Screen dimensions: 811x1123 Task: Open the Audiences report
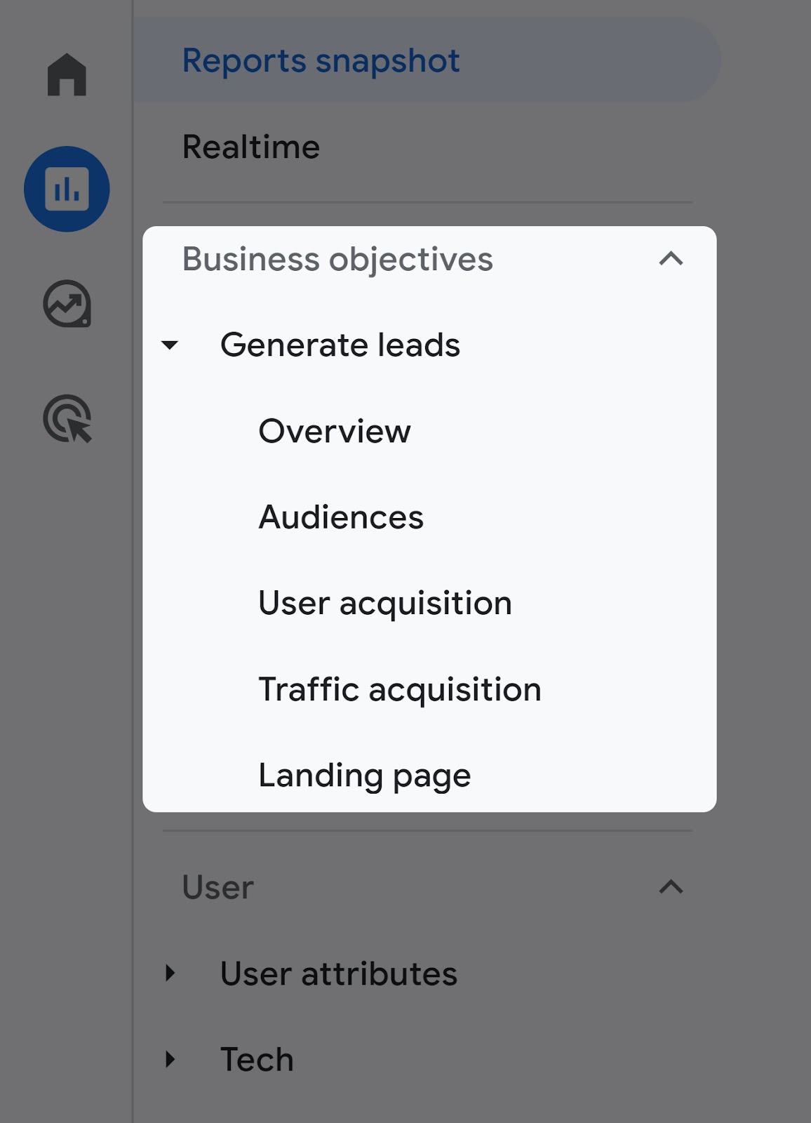(341, 517)
